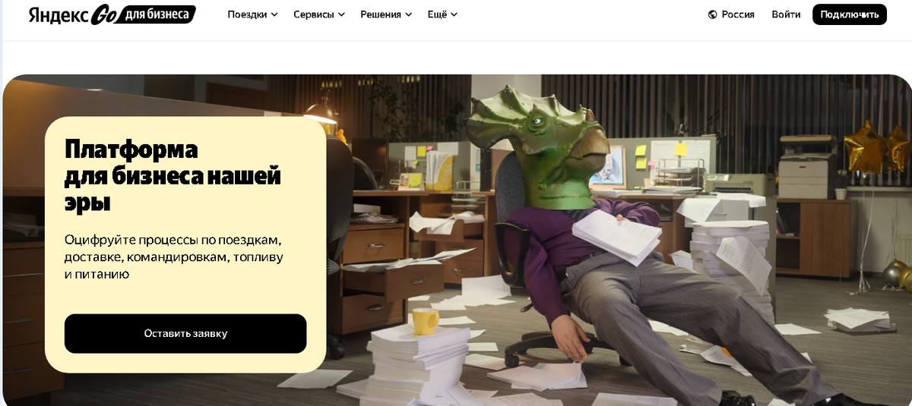Screen dimensions: 912x406
Task: Expand the chevron next to Сервисы
Action: [x=341, y=14]
